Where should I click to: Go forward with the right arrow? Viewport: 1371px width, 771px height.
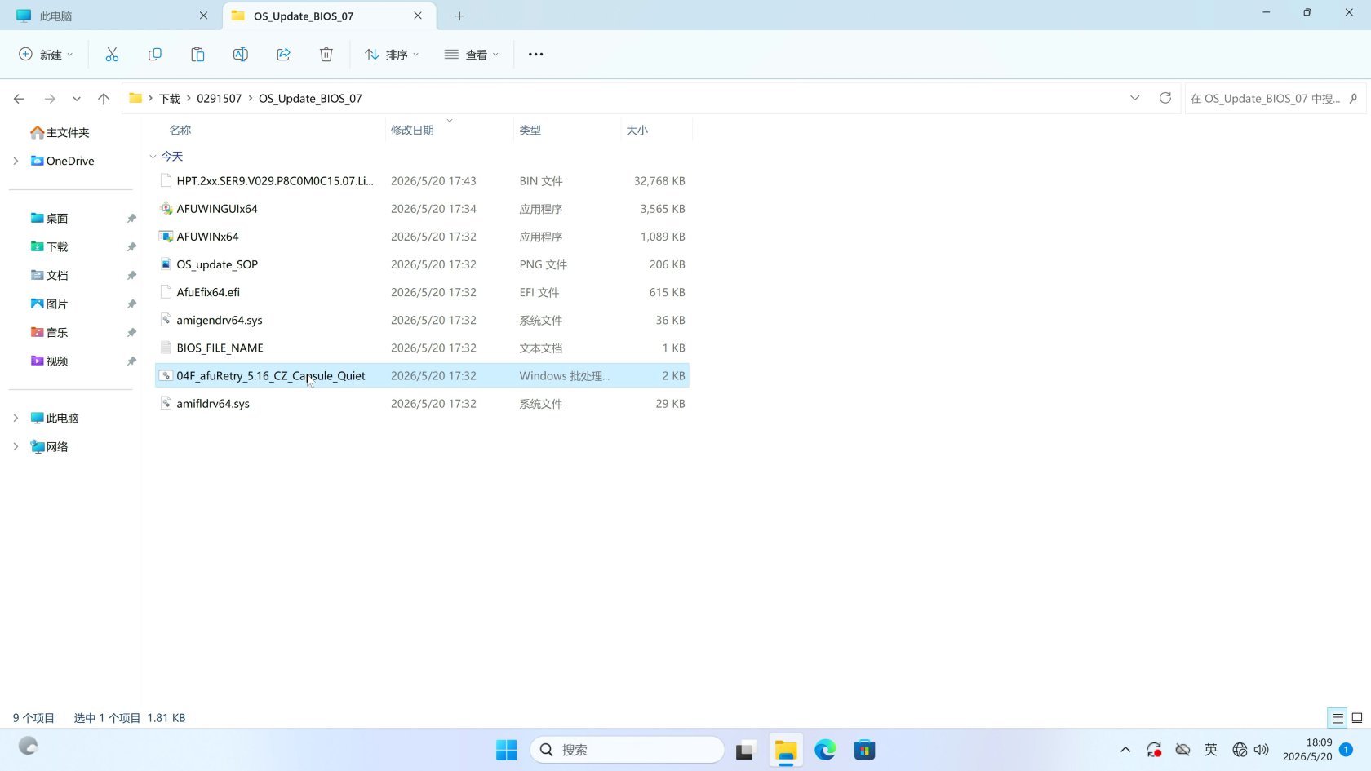pyautogui.click(x=50, y=99)
